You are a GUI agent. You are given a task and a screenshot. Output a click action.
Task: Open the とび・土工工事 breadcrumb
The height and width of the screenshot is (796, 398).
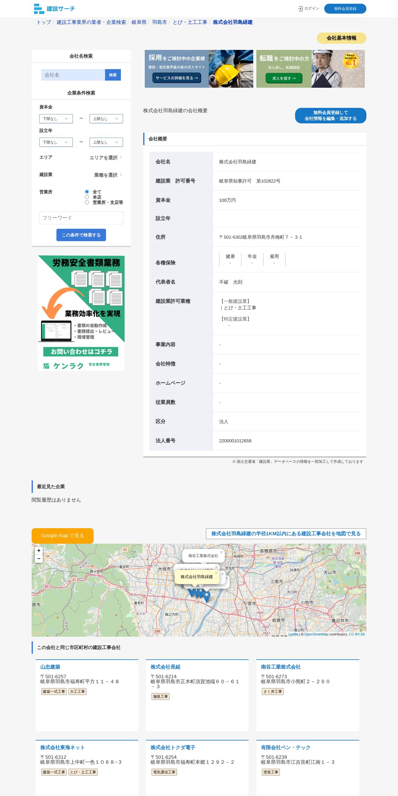tap(190, 22)
